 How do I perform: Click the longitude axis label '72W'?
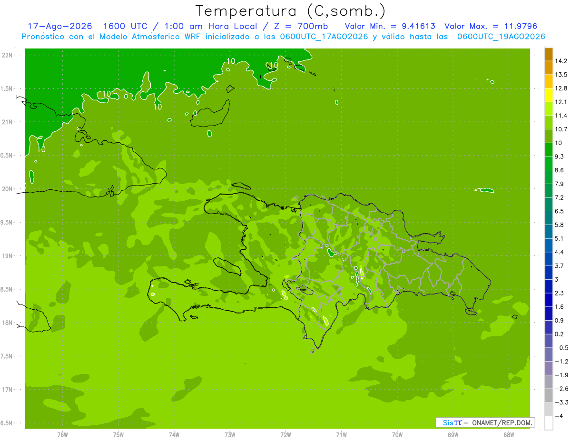point(285,435)
